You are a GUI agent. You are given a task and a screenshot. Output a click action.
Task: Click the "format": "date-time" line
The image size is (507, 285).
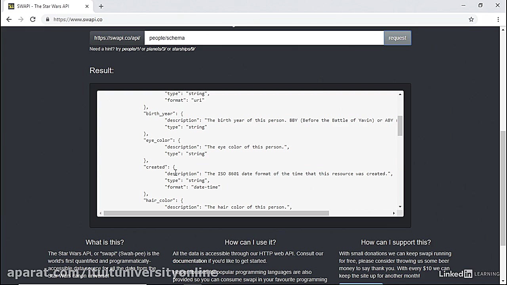[x=193, y=187]
